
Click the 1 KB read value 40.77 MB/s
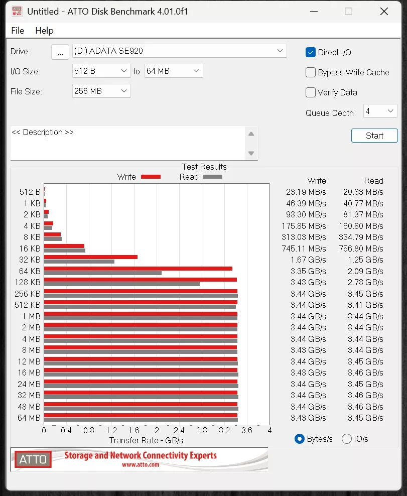coord(363,203)
